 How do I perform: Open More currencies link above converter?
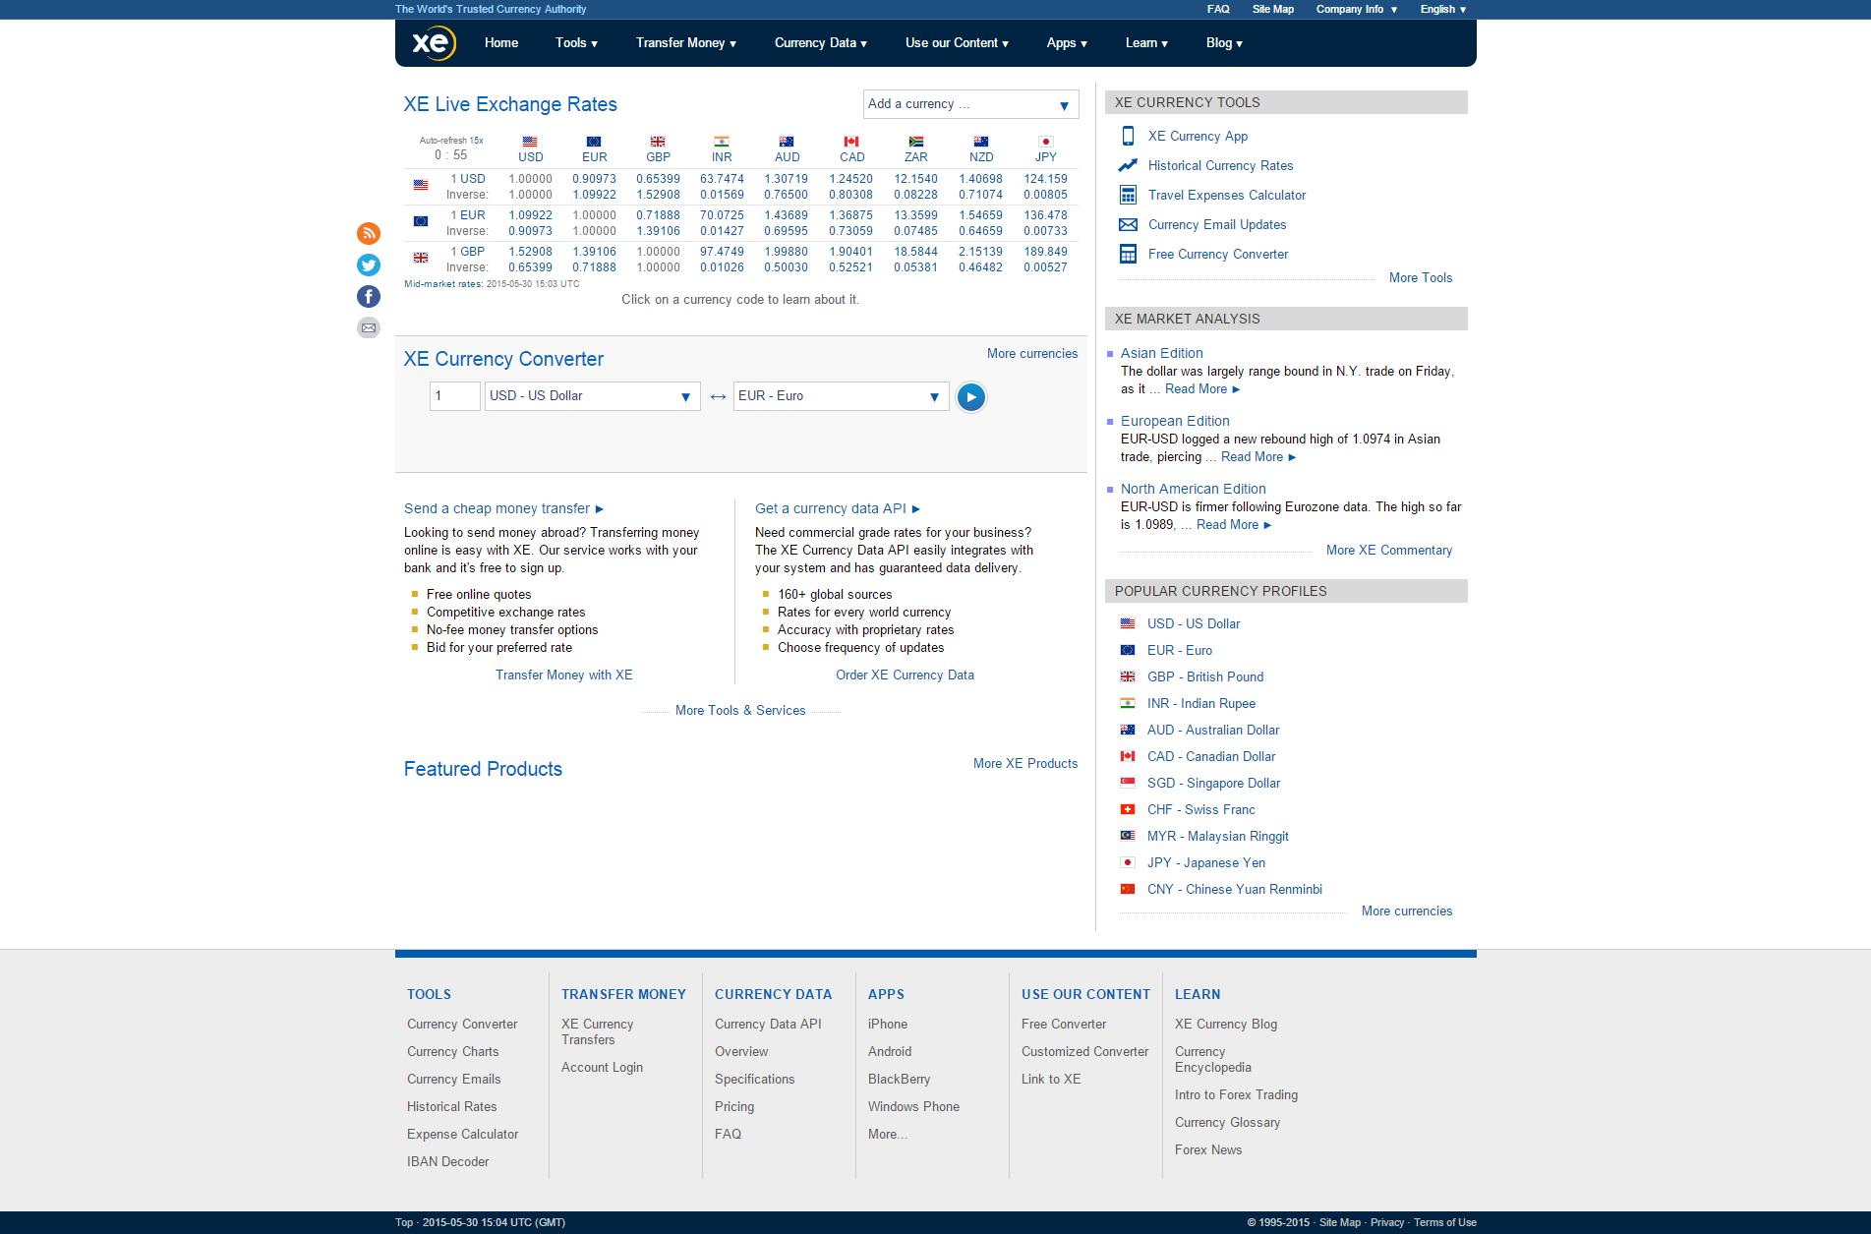click(x=1032, y=354)
